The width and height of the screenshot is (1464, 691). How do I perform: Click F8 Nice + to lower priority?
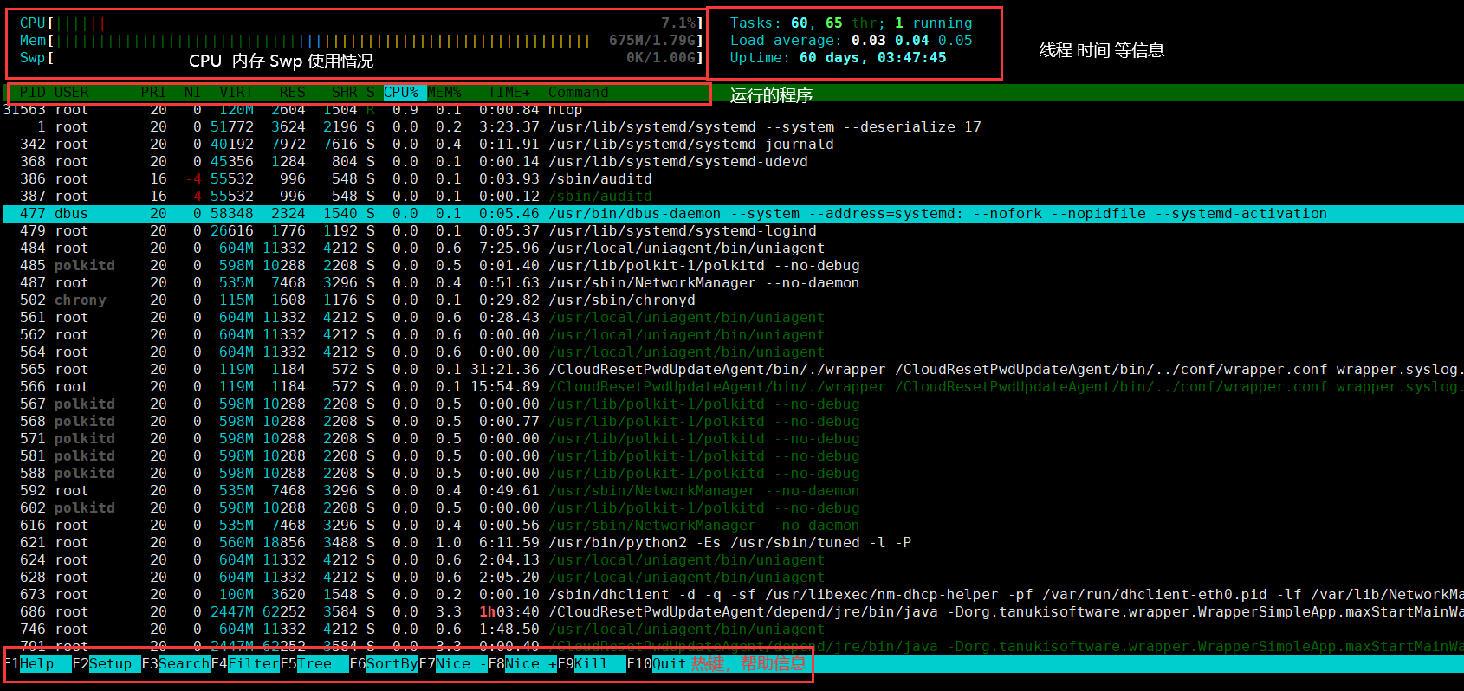coord(522,664)
